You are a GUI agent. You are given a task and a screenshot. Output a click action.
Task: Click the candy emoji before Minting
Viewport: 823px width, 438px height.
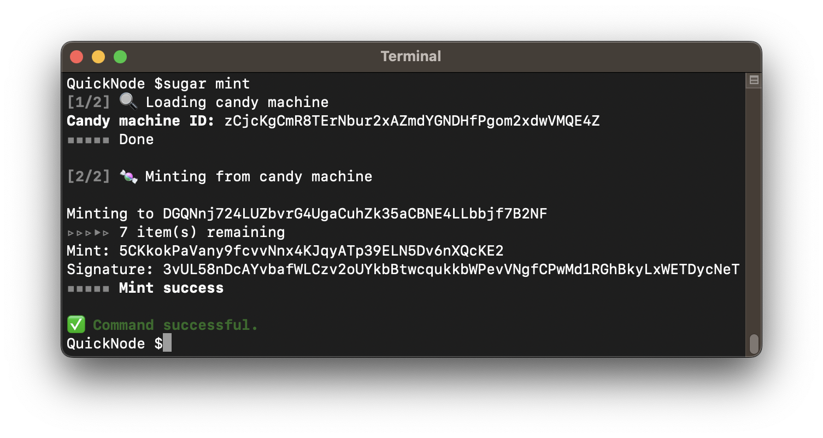coord(128,176)
